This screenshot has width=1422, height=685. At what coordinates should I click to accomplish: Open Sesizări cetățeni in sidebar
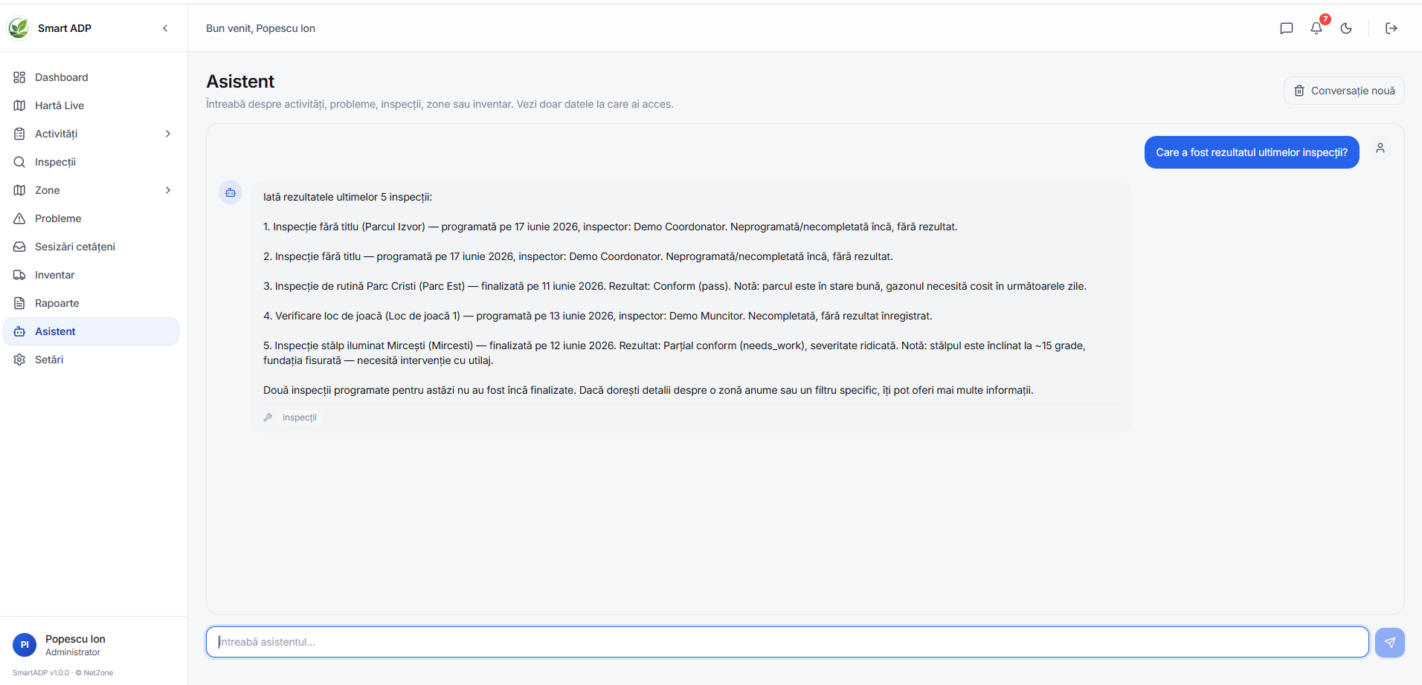point(91,247)
